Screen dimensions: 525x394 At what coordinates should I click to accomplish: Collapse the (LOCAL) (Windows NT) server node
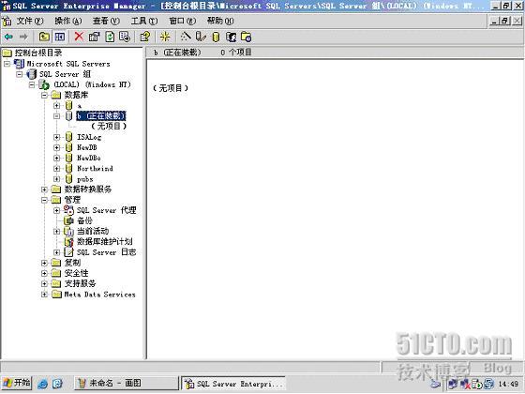coord(32,84)
